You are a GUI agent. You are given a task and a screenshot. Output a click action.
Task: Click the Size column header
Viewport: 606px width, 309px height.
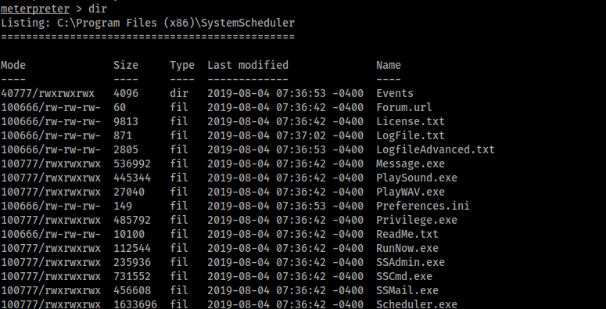[x=126, y=65]
